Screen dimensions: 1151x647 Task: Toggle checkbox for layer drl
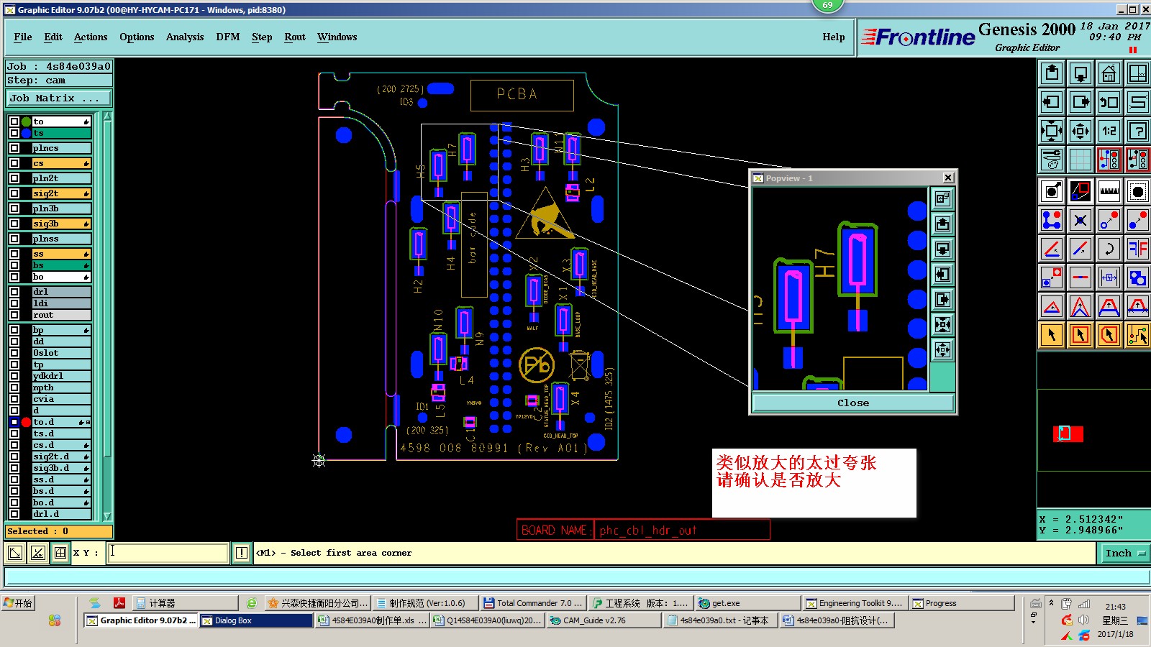click(x=14, y=292)
